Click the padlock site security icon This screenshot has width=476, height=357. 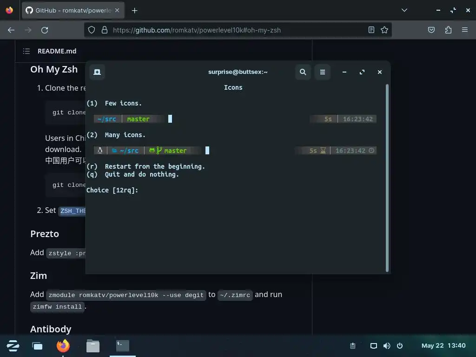[x=105, y=30]
